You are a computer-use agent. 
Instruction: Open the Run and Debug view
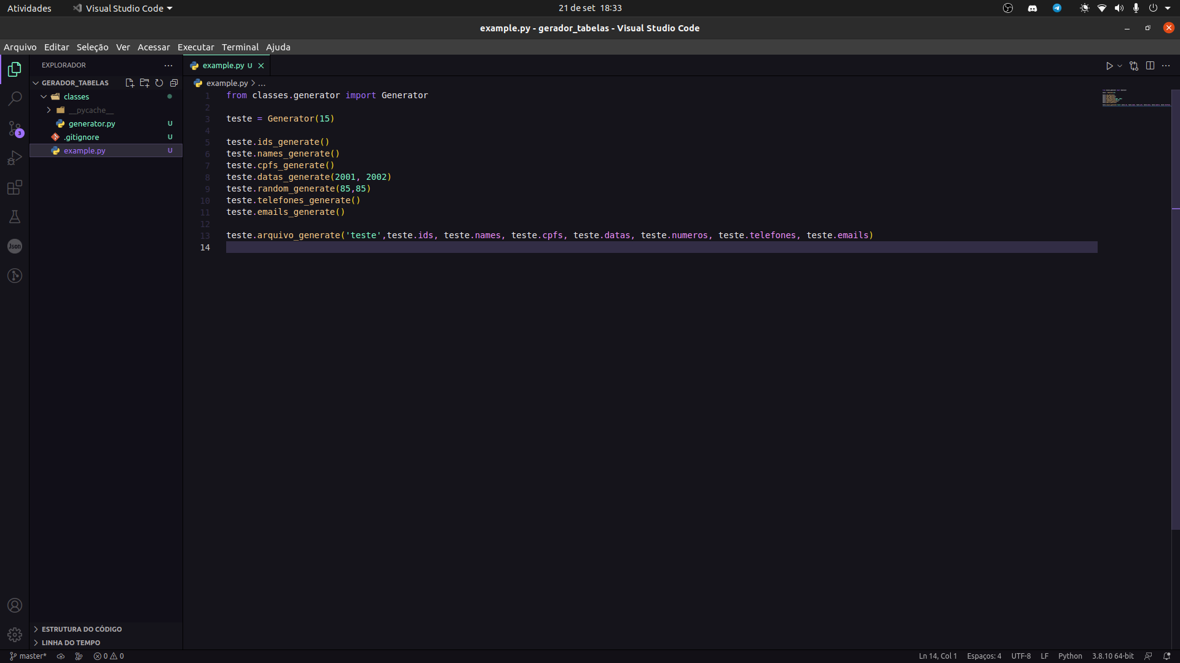pyautogui.click(x=14, y=158)
